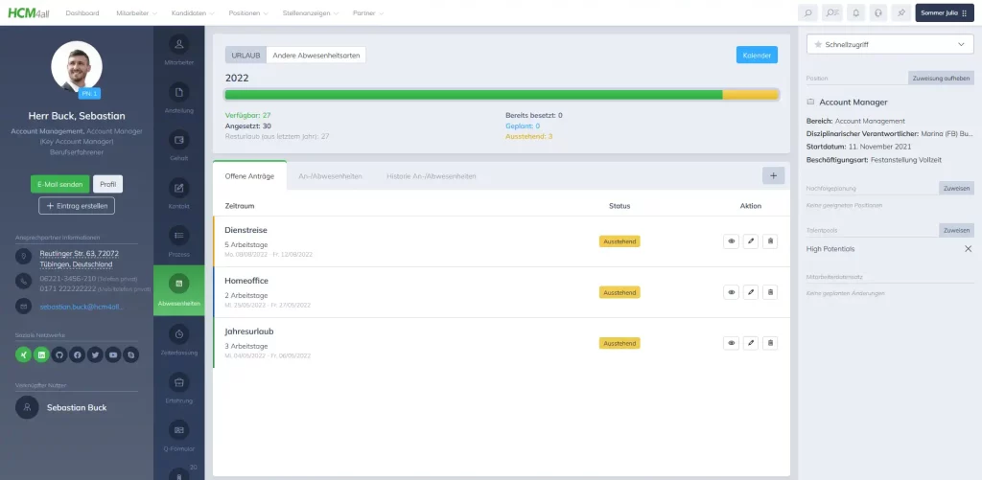982x480 pixels.
Task: Select the URLAUB toggle option
Action: click(245, 55)
